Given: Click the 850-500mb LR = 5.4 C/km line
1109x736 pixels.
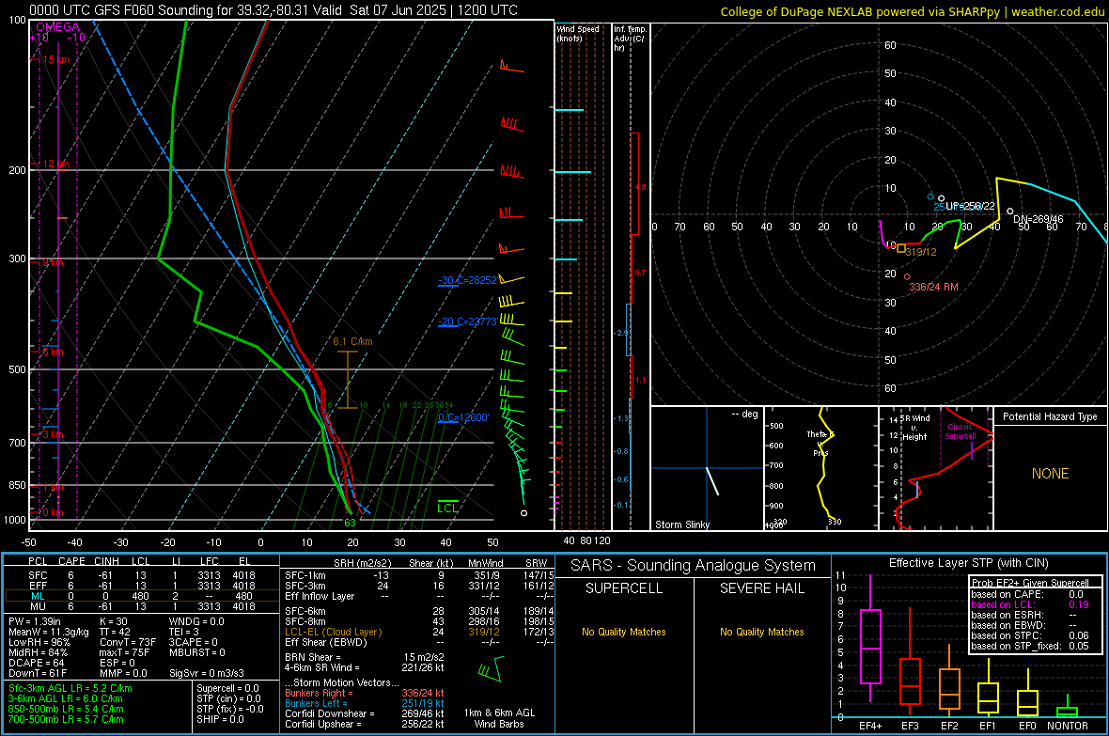Looking at the screenshot, I should [x=66, y=709].
